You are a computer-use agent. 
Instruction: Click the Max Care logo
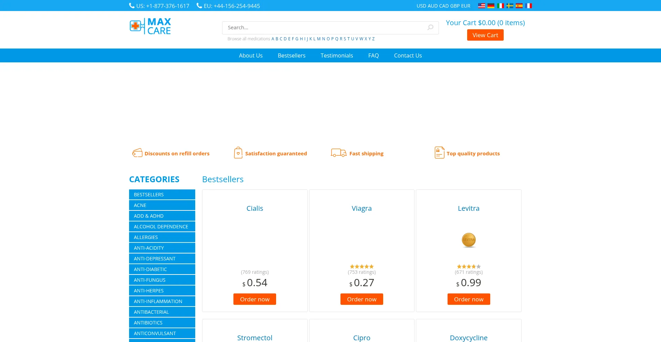[x=150, y=26]
